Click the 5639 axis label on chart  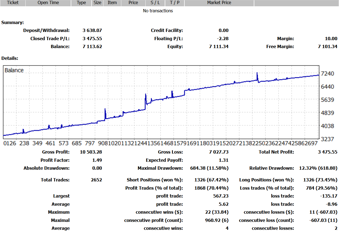[x=328, y=100]
